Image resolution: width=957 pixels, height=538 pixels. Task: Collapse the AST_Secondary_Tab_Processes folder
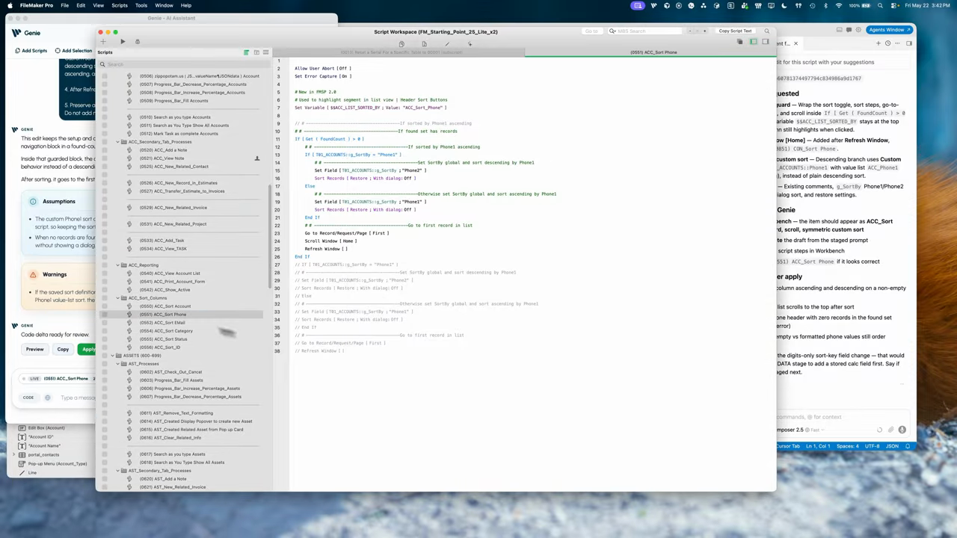point(118,471)
